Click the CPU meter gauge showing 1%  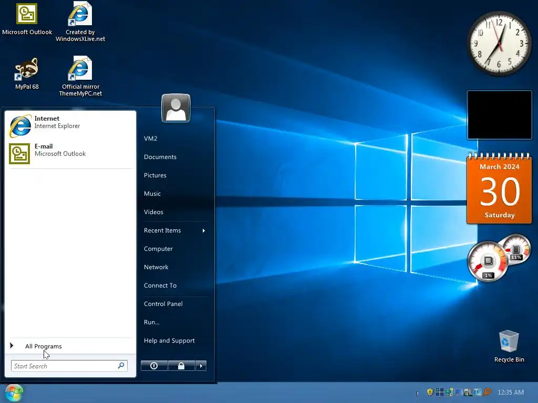(488, 261)
